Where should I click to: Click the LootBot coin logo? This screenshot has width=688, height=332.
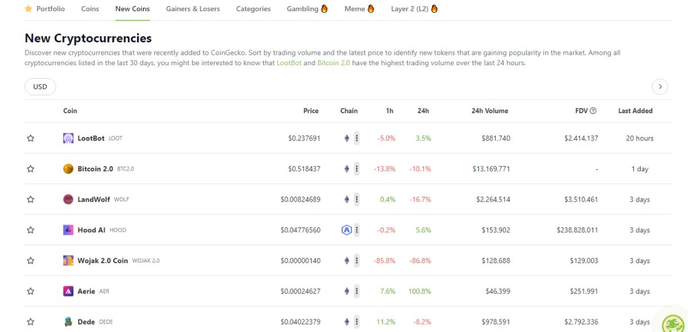[68, 138]
